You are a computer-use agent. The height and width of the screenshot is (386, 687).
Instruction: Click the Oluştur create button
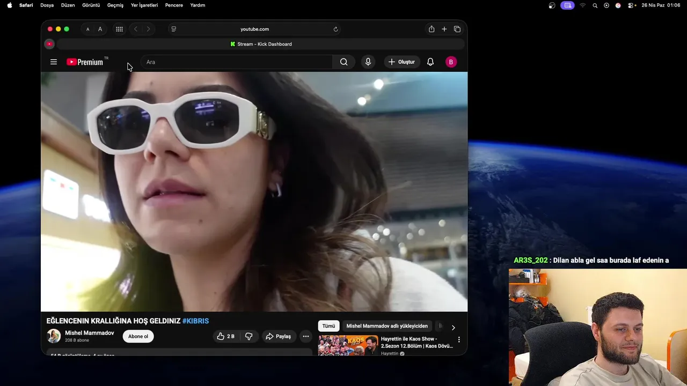click(402, 62)
